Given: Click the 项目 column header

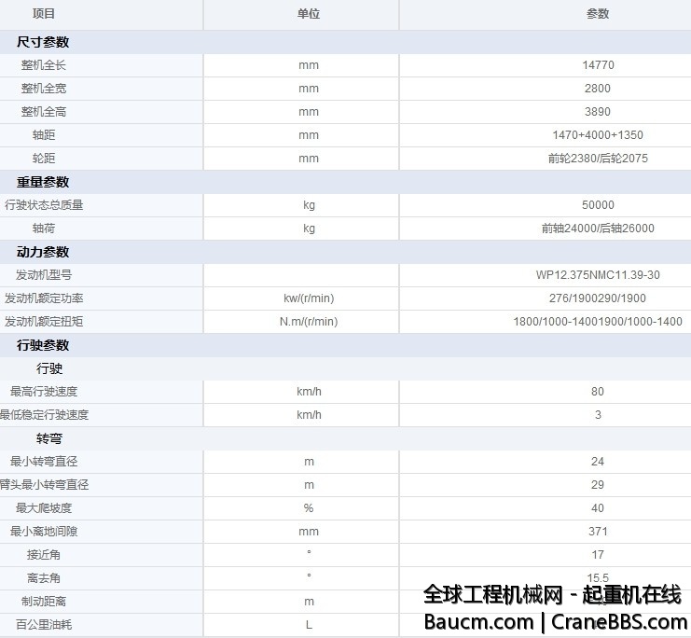Looking at the screenshot, I should click(44, 14).
